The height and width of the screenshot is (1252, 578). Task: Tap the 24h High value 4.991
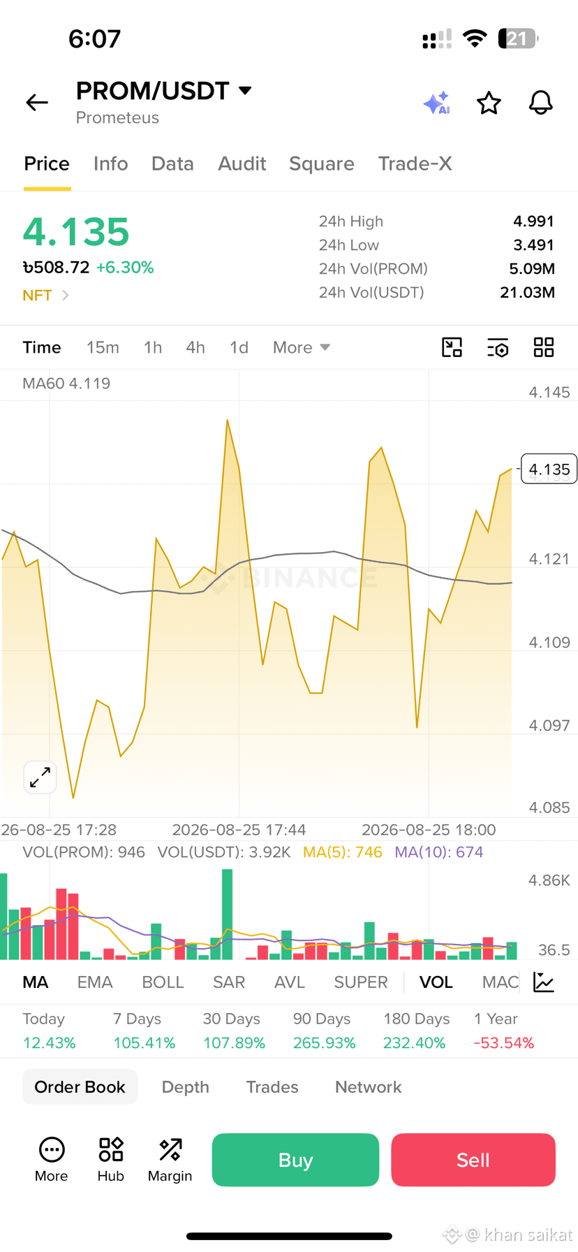point(533,221)
